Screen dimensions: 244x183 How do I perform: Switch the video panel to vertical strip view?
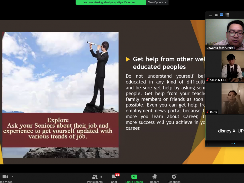click(222, 15)
